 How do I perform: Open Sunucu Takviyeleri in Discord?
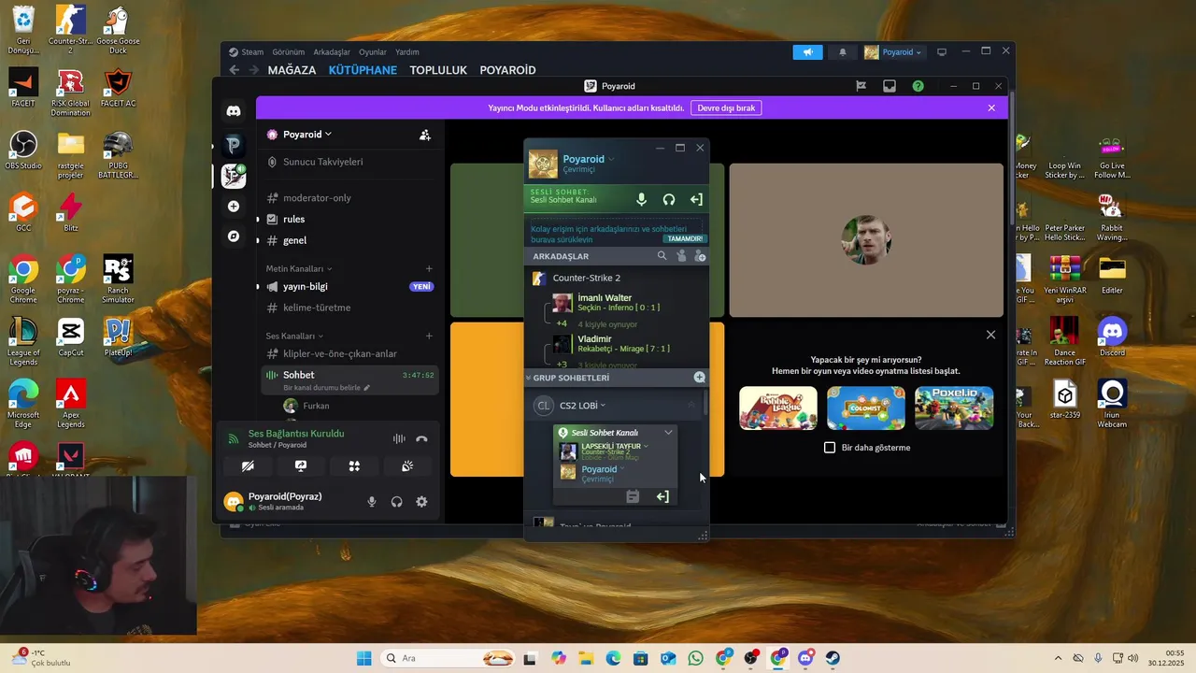(x=323, y=162)
